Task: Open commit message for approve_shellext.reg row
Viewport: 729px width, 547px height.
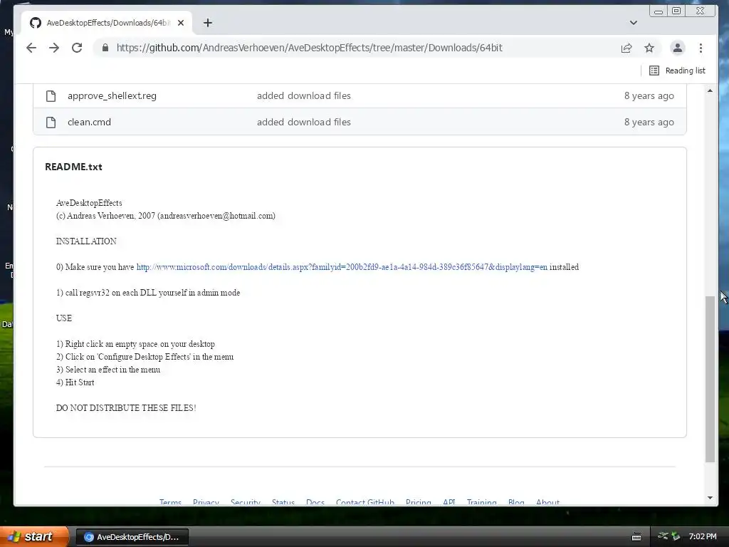Action: [303, 96]
